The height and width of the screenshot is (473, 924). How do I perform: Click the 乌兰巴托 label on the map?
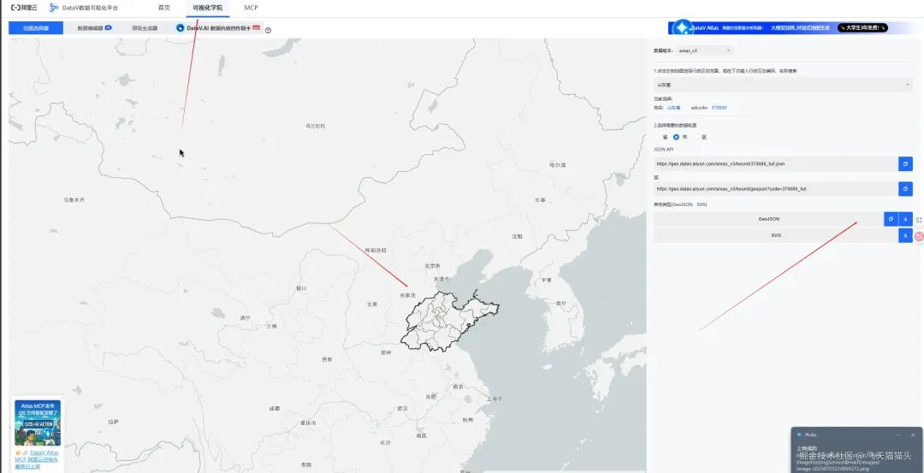coord(315,126)
